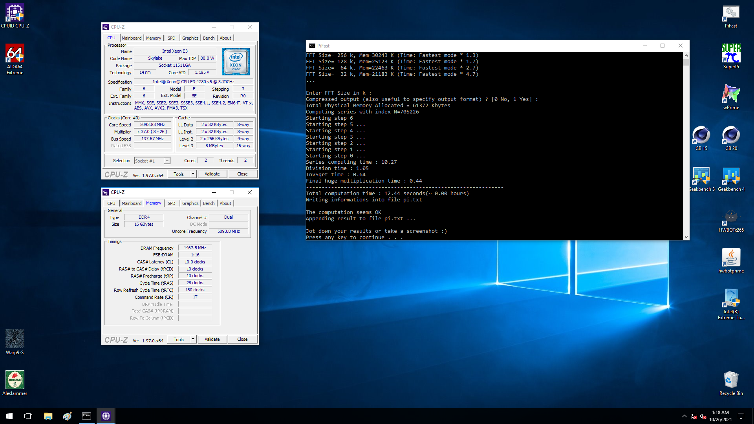Screen dimensions: 754x424
Task: Click Tools button in Memory CPU-Z window
Action: pos(179,339)
